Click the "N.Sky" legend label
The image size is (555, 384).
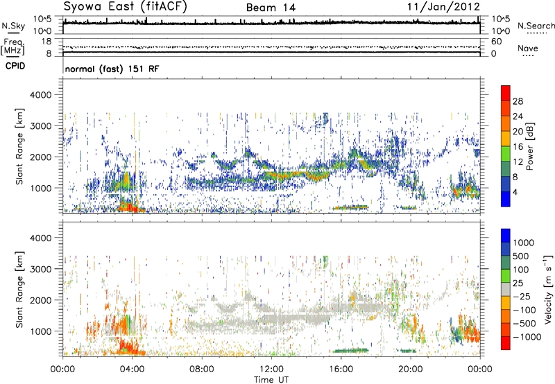[x=13, y=26]
